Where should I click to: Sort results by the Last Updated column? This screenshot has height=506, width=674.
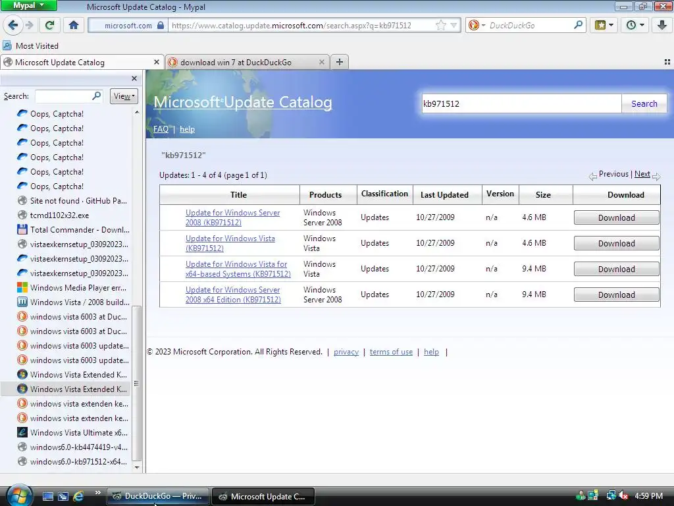[x=444, y=194]
